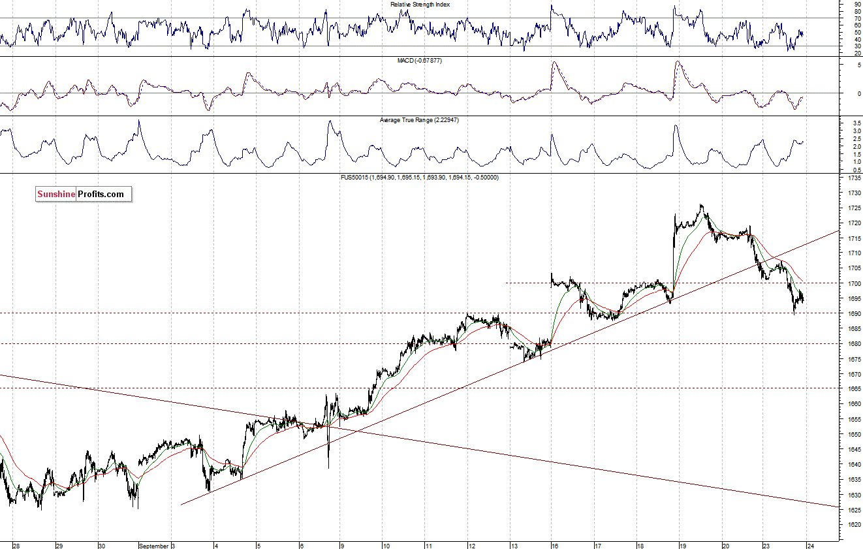Click the 29 date axis label

(x=59, y=545)
